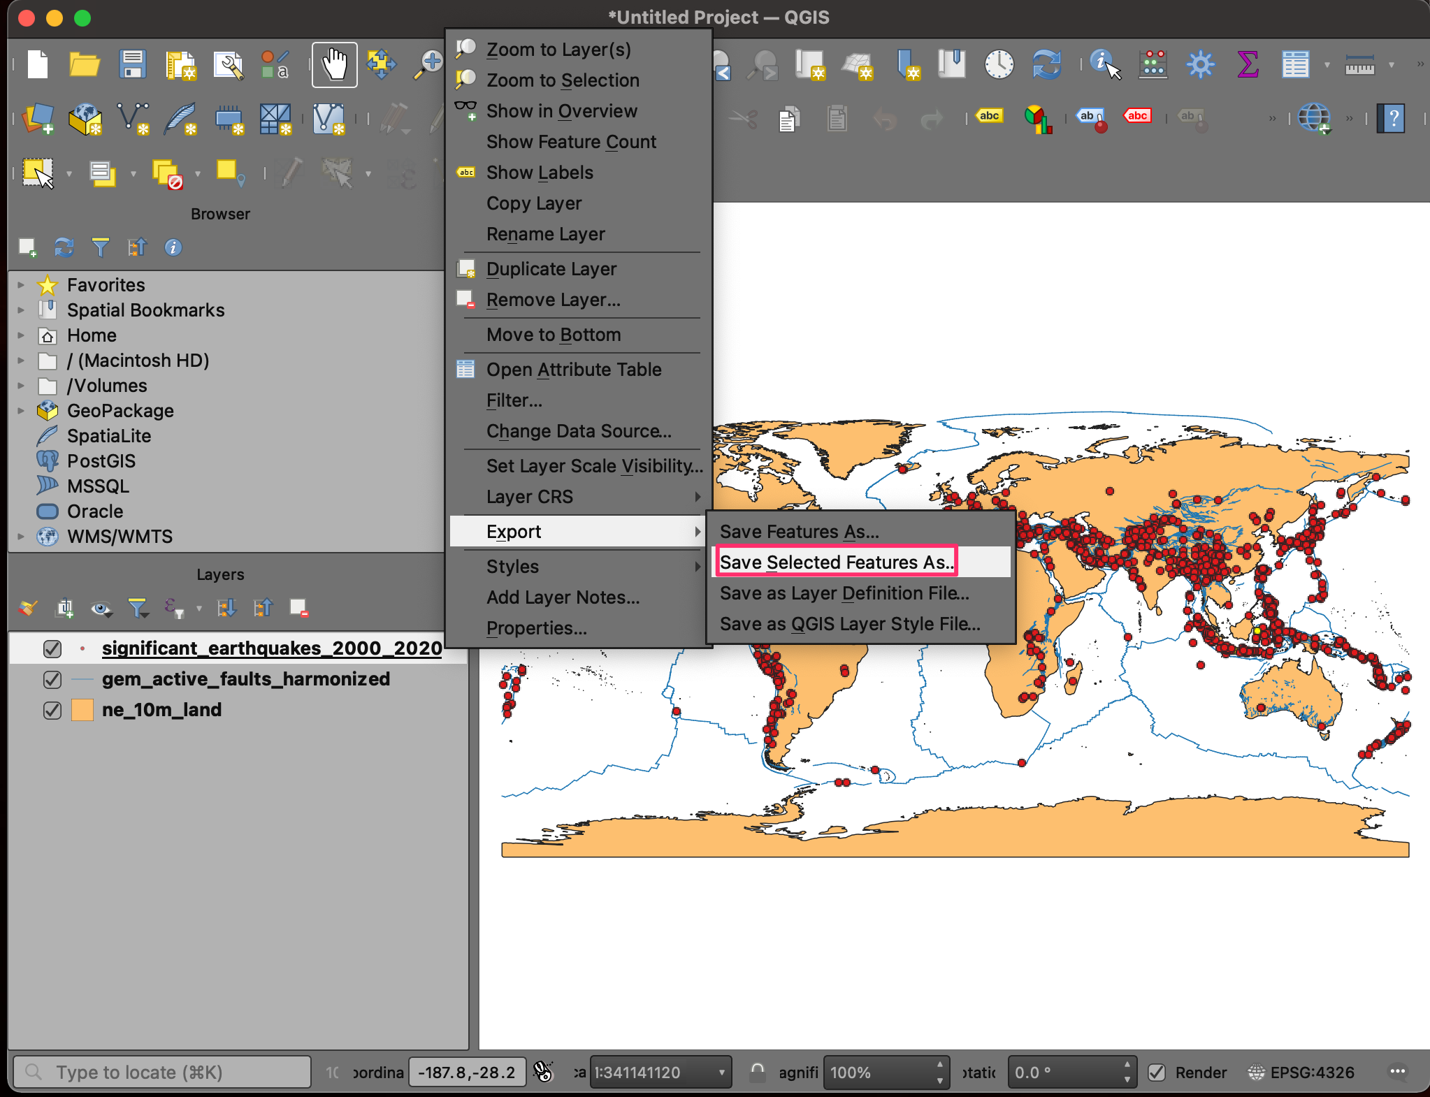The height and width of the screenshot is (1097, 1430).
Task: Click the coordinate field showing -187.8,-28.2
Action: click(x=467, y=1073)
